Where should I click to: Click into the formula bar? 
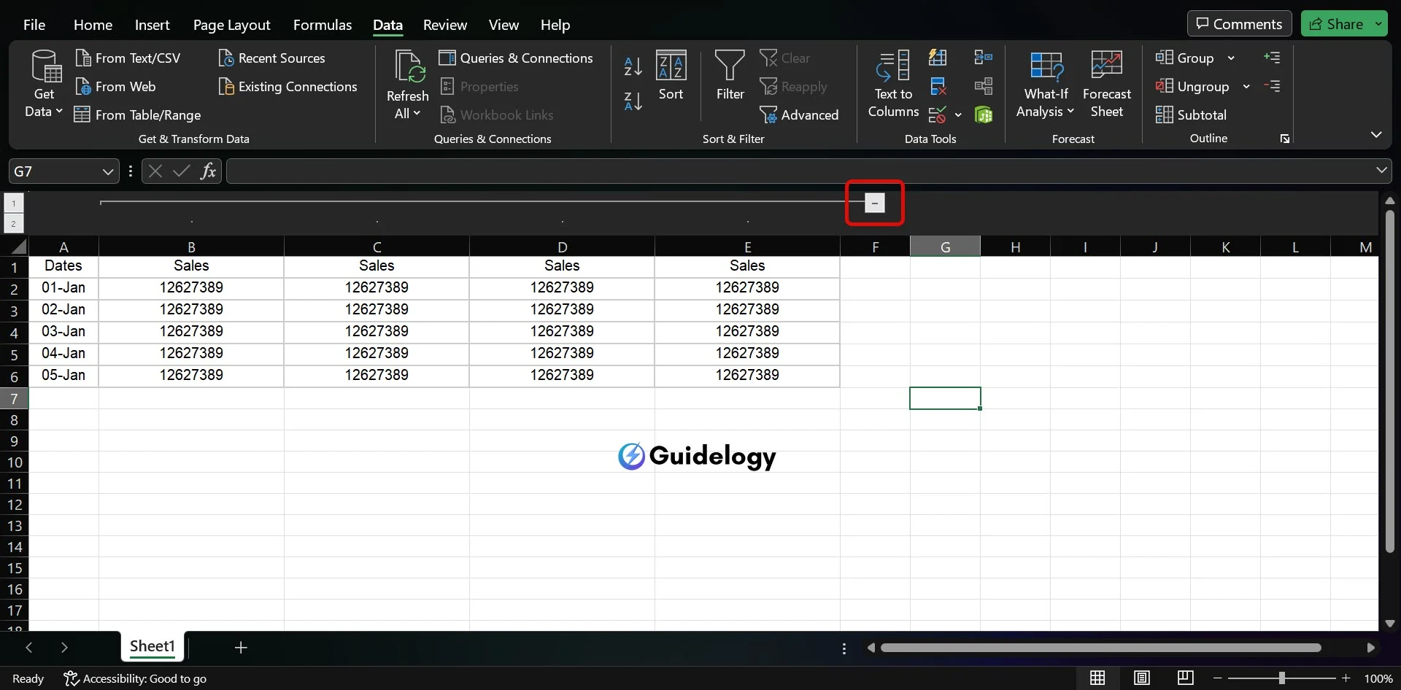(799, 171)
